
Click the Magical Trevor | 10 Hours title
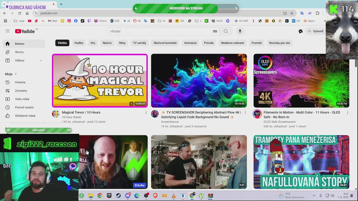[81, 113]
